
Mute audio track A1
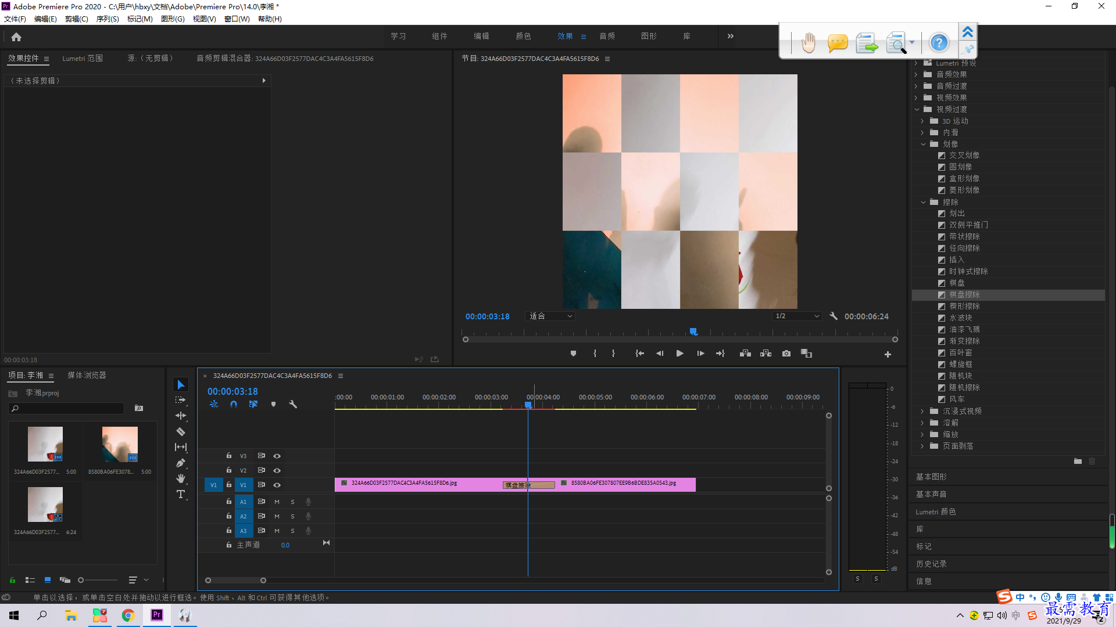click(x=277, y=502)
